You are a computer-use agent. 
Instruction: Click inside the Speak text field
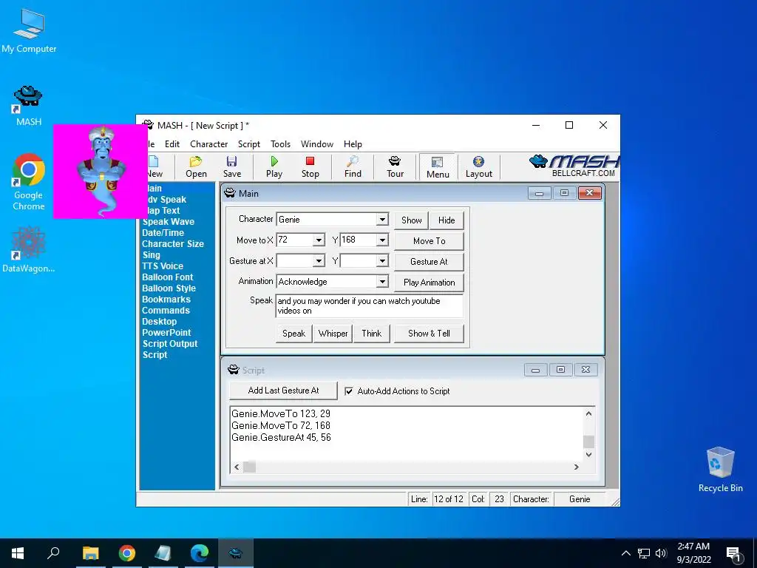tap(370, 305)
